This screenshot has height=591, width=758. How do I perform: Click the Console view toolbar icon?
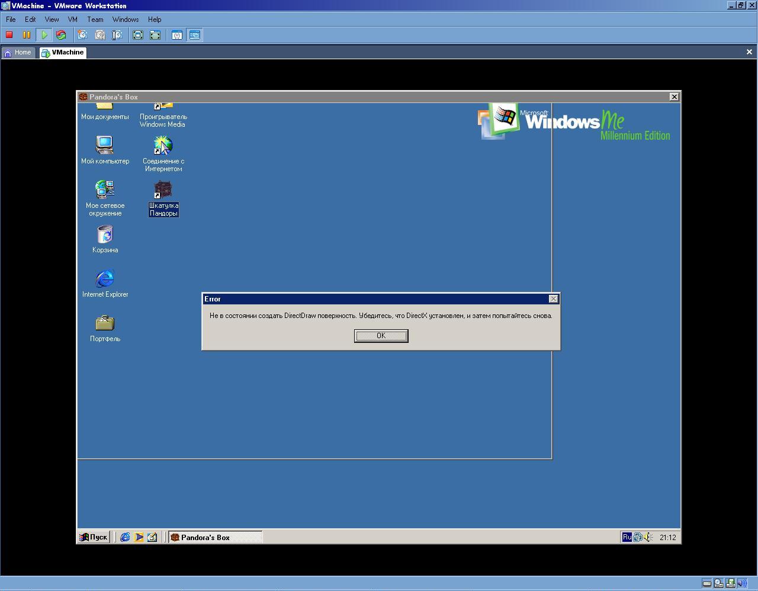tap(194, 35)
